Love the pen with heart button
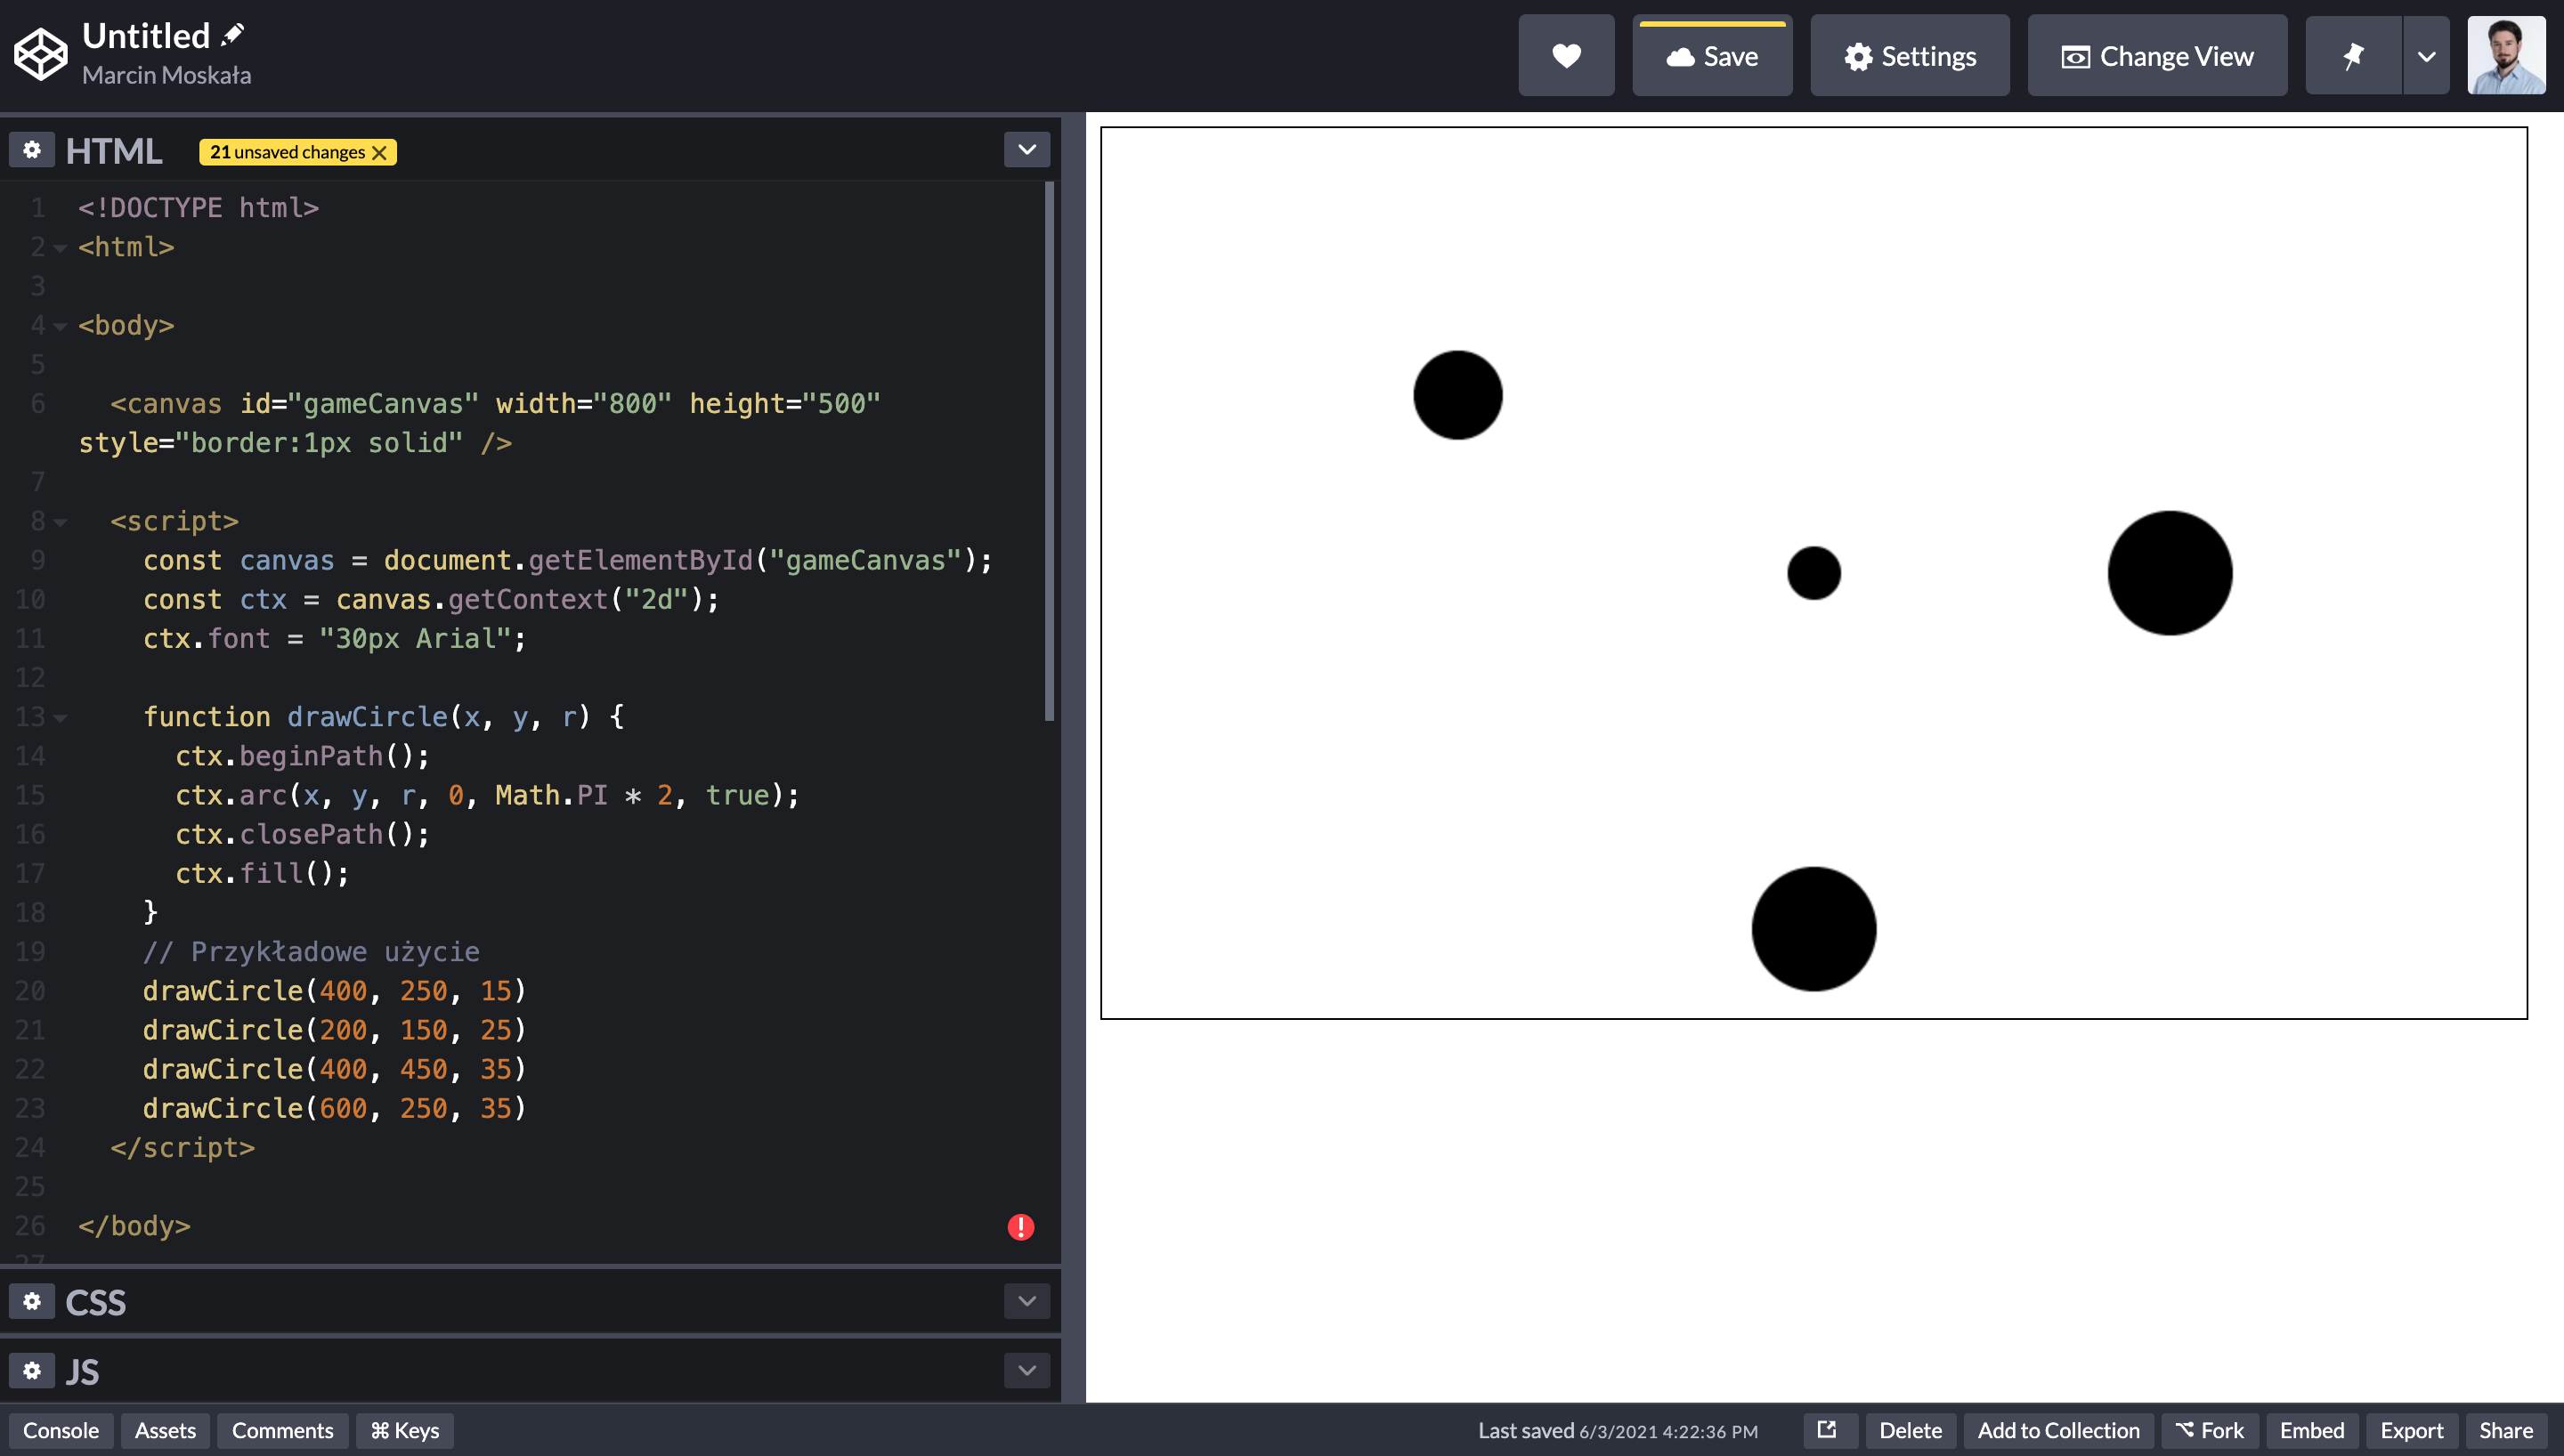 pyautogui.click(x=1565, y=56)
